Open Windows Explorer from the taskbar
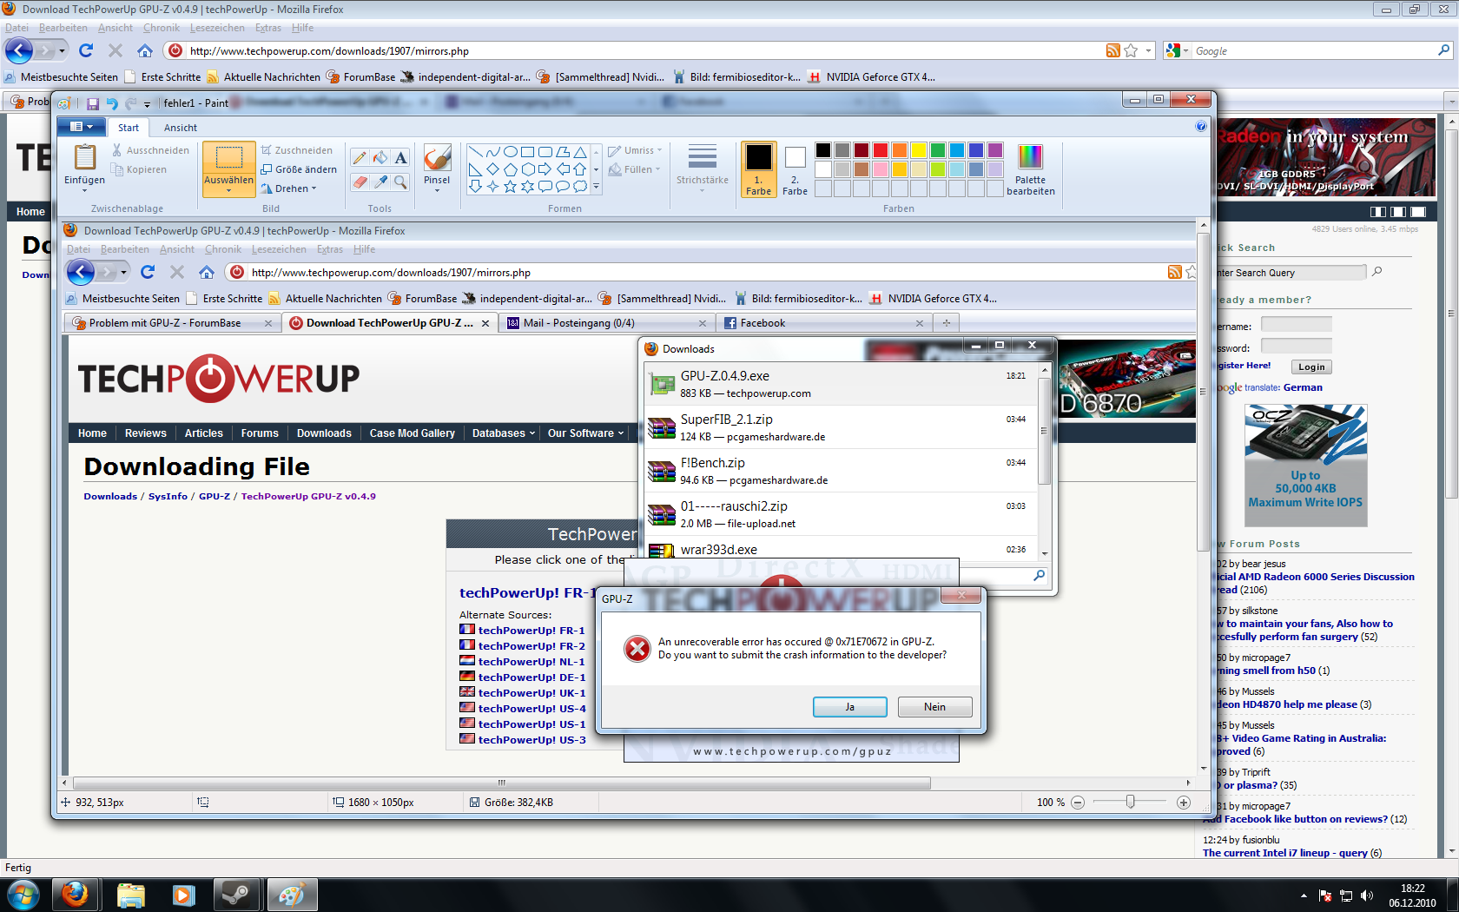 (x=130, y=895)
